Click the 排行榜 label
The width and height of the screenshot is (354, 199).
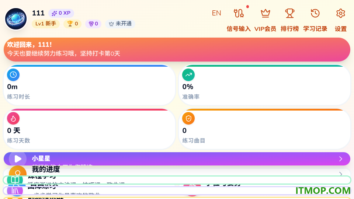(x=290, y=29)
